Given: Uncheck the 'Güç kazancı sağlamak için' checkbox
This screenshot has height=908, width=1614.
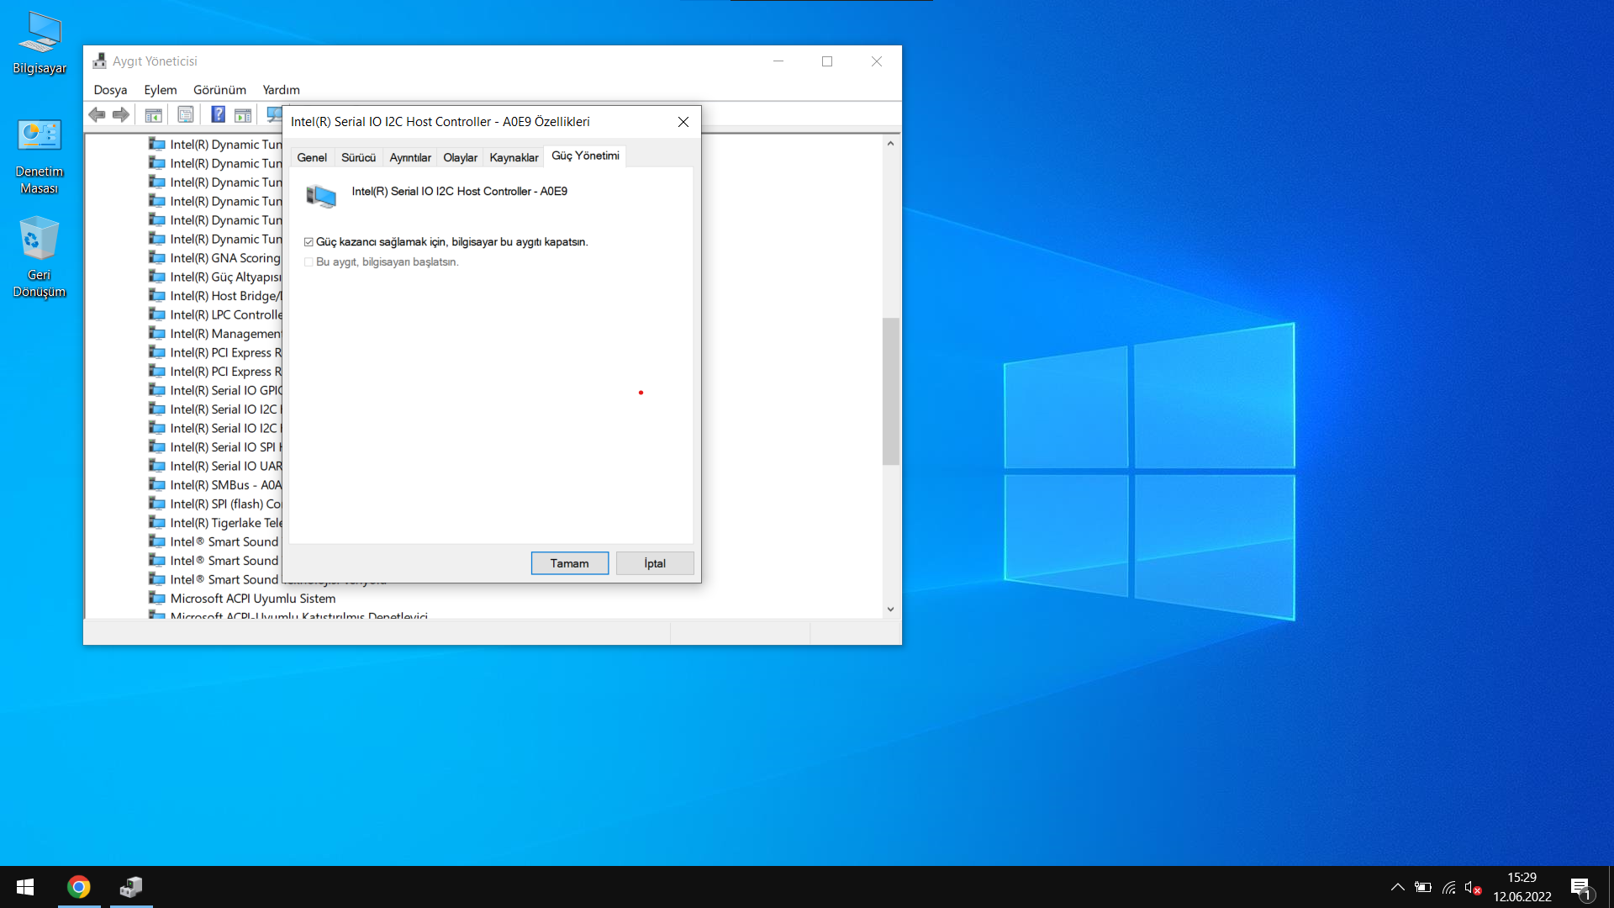Looking at the screenshot, I should pyautogui.click(x=309, y=242).
